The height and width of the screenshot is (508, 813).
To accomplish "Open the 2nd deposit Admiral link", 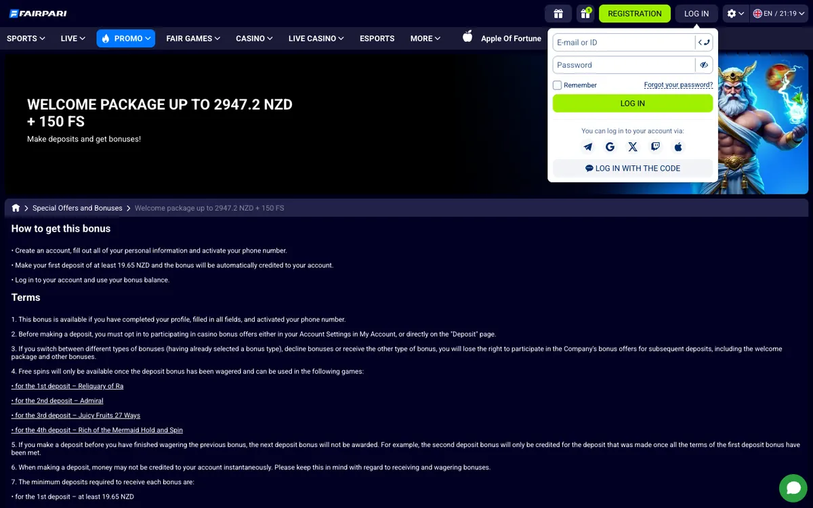I will [x=58, y=401].
